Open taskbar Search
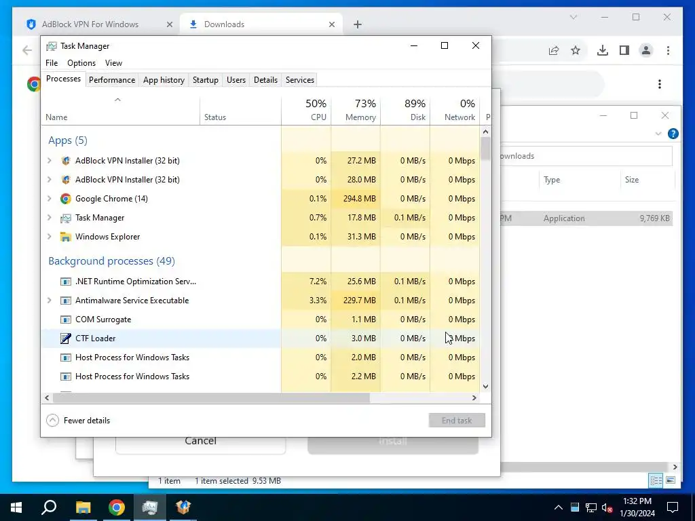The width and height of the screenshot is (695, 521). (x=49, y=507)
